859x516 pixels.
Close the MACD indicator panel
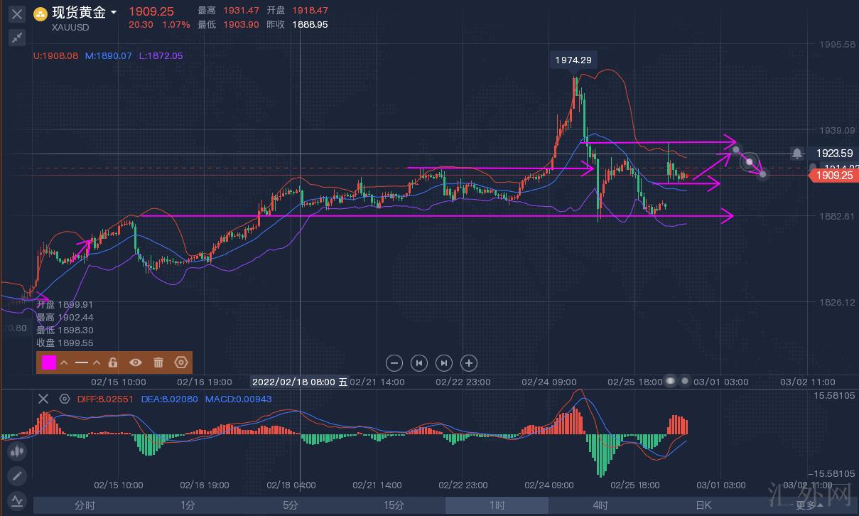[43, 399]
